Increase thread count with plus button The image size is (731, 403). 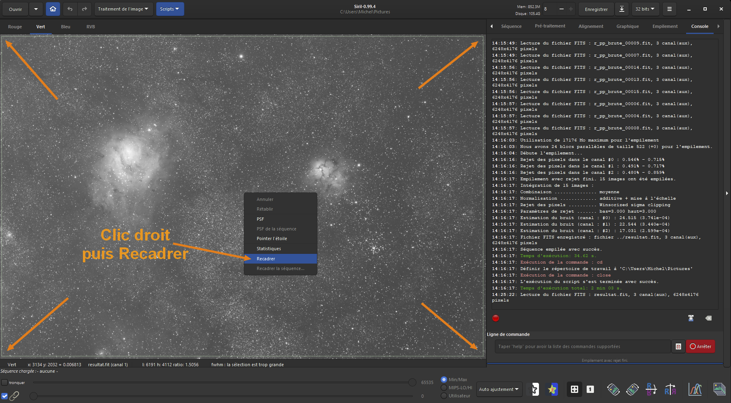click(x=571, y=9)
